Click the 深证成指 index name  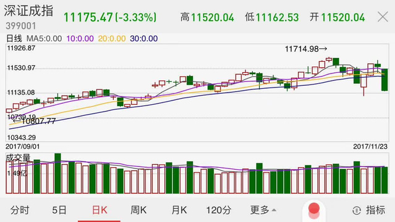[x=28, y=11]
